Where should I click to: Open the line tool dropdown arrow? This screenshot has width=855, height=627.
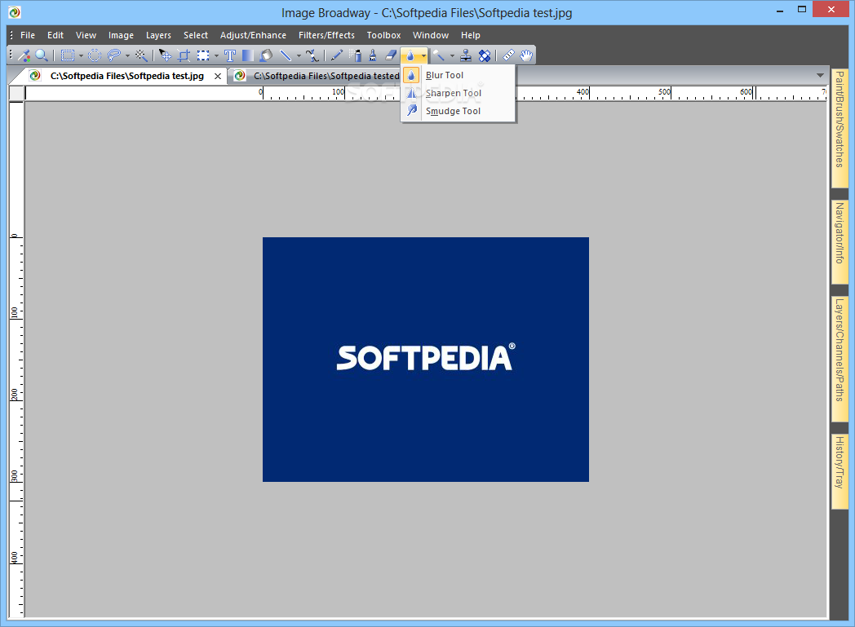pyautogui.click(x=299, y=55)
